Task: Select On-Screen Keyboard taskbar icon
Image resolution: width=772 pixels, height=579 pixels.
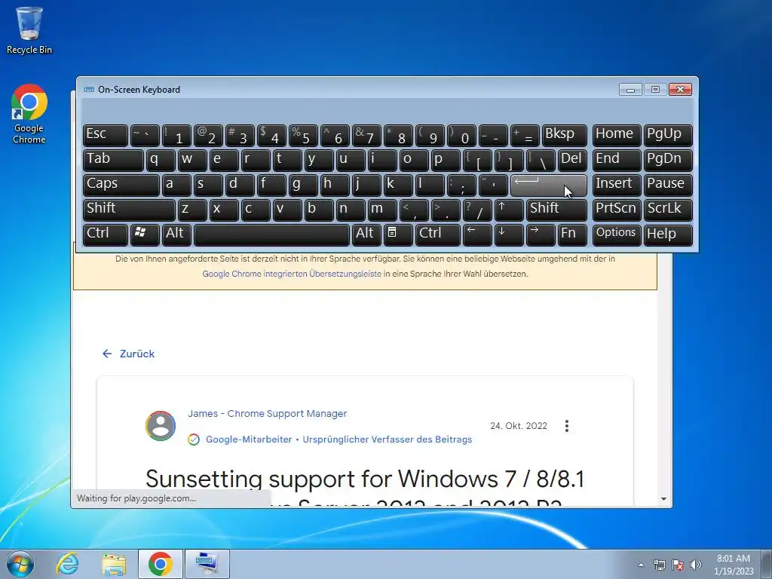Action: [207, 564]
